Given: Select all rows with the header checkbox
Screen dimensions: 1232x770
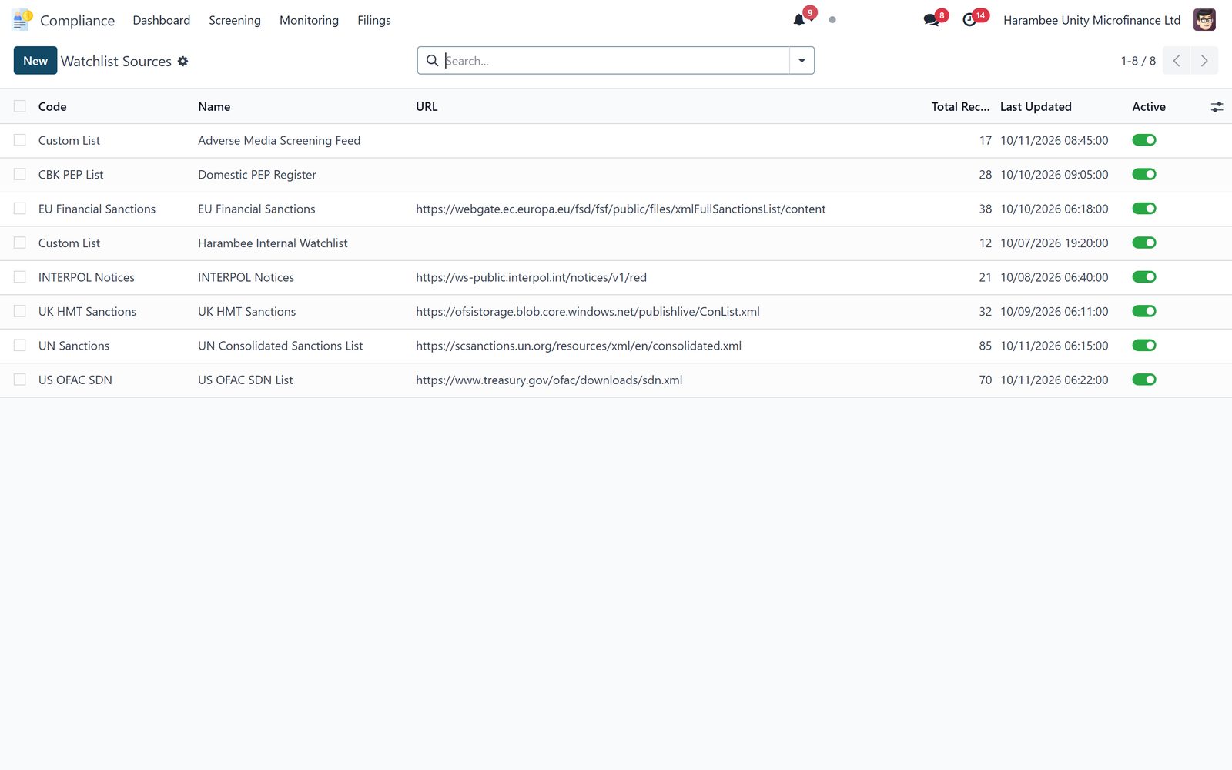Looking at the screenshot, I should click(x=20, y=106).
